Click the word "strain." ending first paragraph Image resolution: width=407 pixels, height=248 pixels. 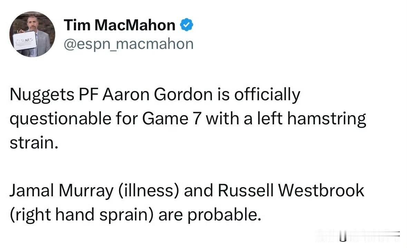point(34,142)
